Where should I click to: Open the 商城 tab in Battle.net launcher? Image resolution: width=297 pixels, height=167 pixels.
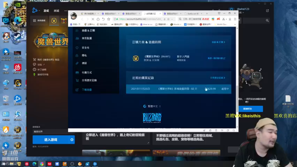click(56, 11)
